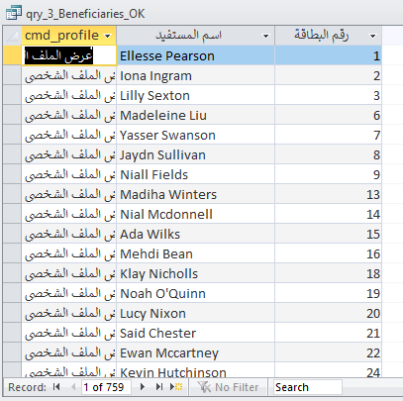
Task: Go to the first record navigation icon
Action: pos(56,387)
